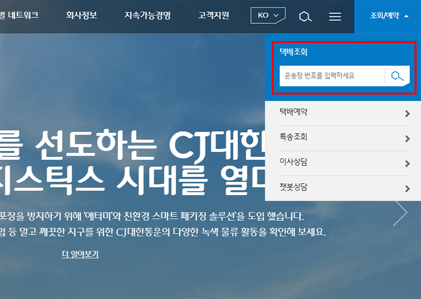Open 챗봇상담 chevron arrow
The image size is (421, 299).
pos(407,189)
